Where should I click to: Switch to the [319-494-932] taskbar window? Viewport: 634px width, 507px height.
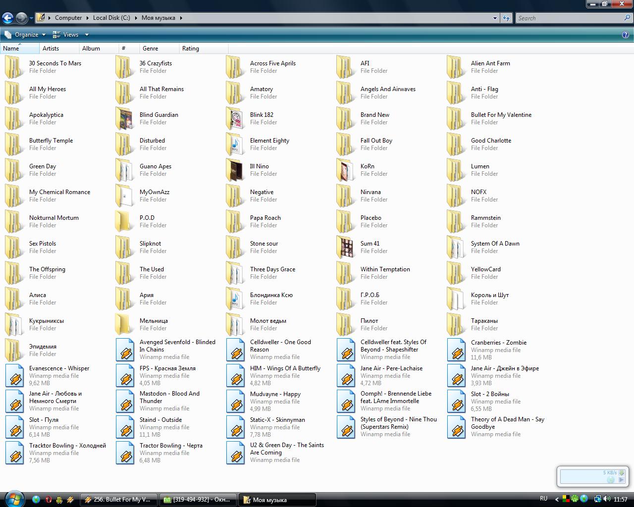199,500
